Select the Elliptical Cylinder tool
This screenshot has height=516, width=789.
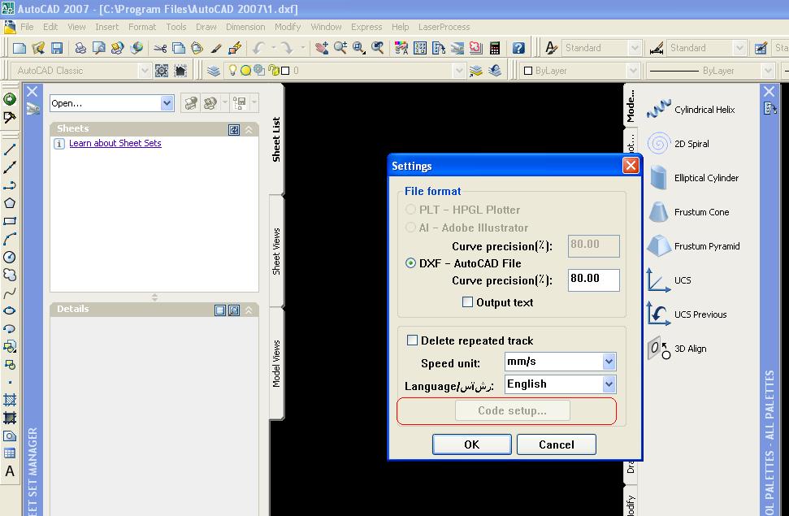point(659,178)
